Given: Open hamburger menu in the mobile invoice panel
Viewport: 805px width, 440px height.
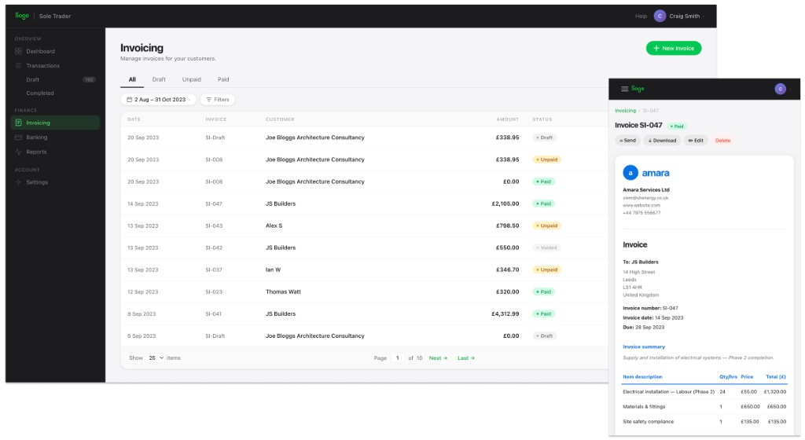Looking at the screenshot, I should [x=625, y=89].
